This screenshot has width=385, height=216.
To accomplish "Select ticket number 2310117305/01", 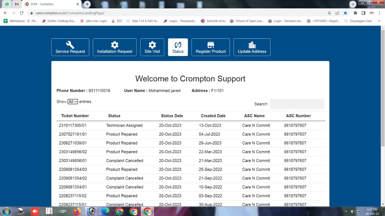I will [73, 125].
